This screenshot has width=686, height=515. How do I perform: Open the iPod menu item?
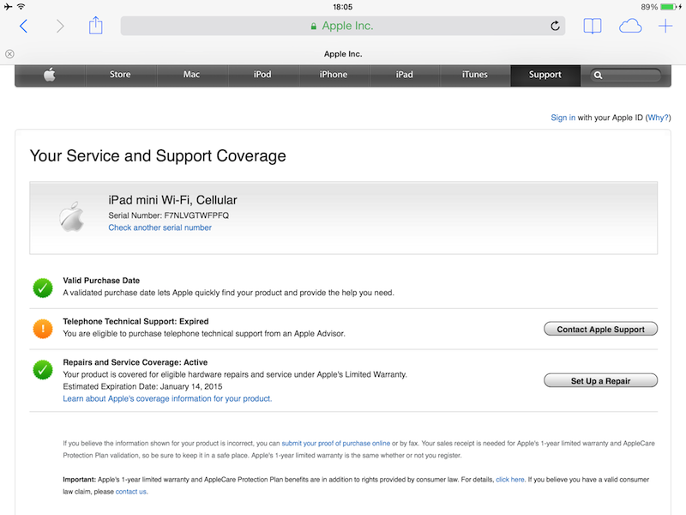(x=262, y=75)
